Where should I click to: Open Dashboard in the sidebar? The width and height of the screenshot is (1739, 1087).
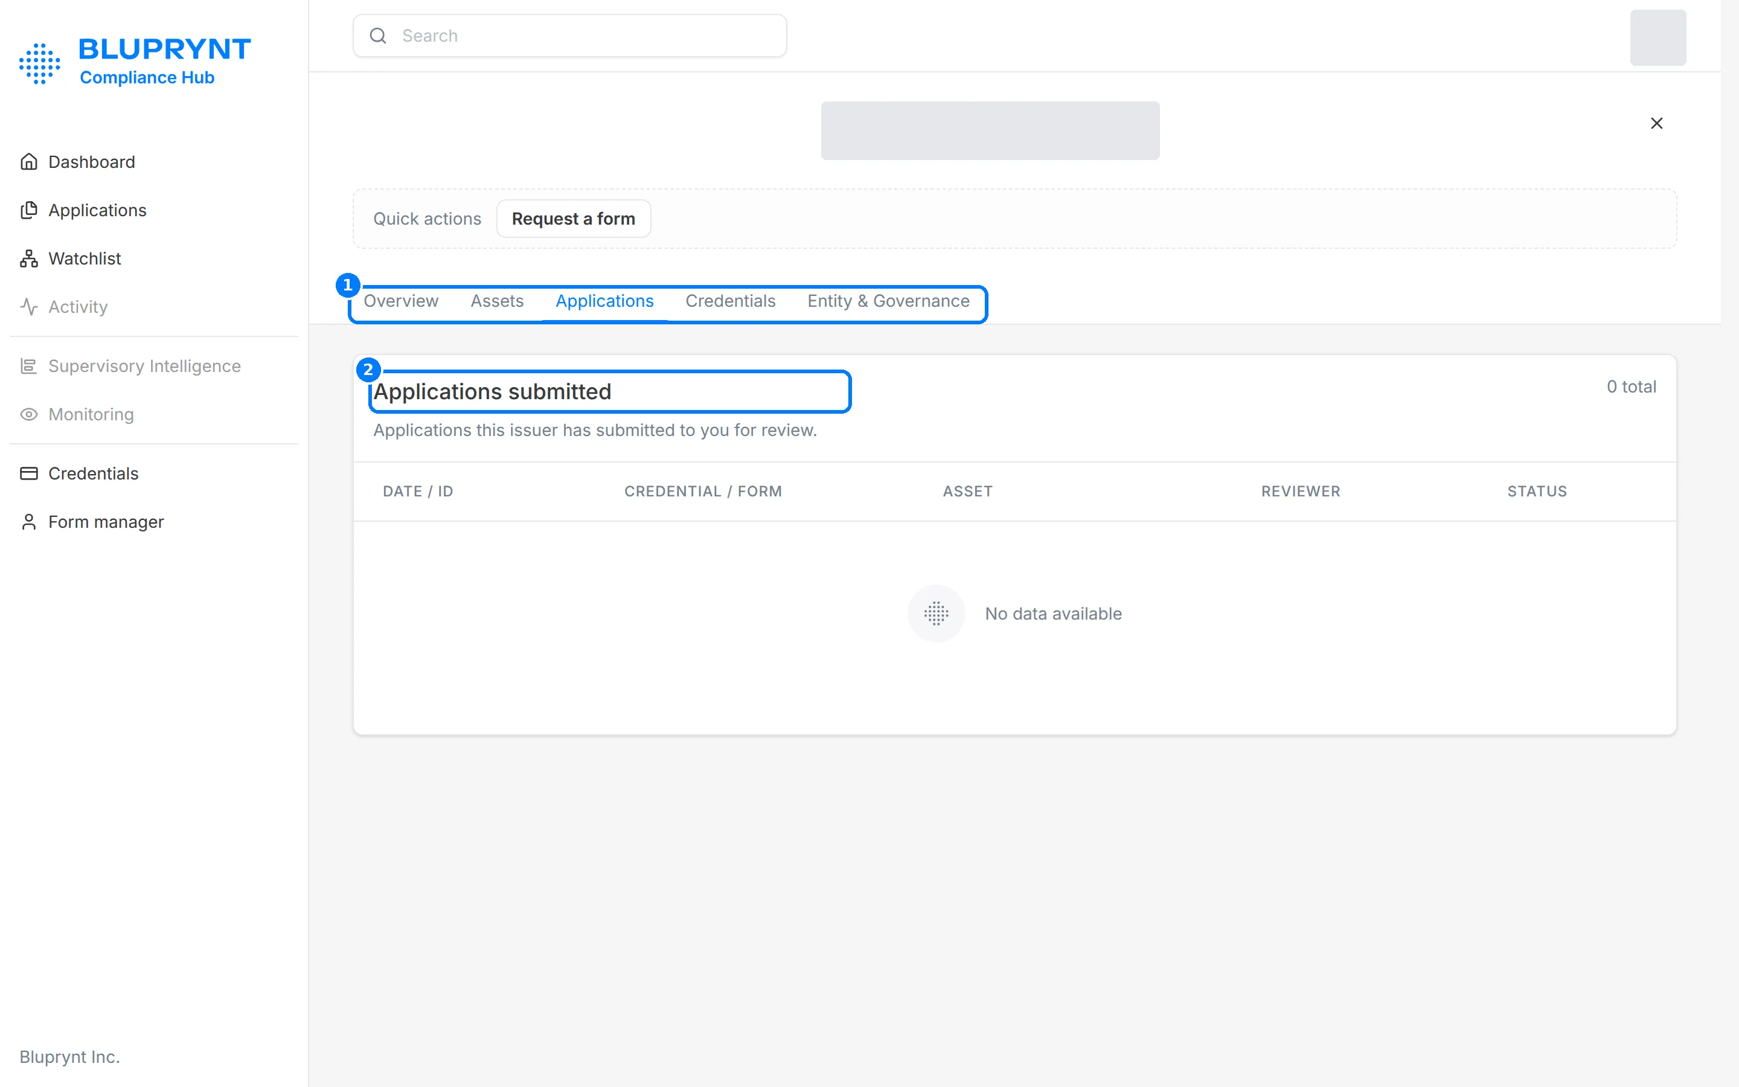coord(92,162)
